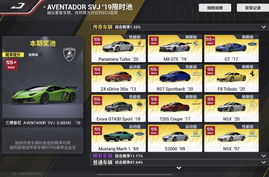Viewport: 269px width, 177px height.
Task: Choose the 720S Coupe '17 card
Action: coord(175,108)
